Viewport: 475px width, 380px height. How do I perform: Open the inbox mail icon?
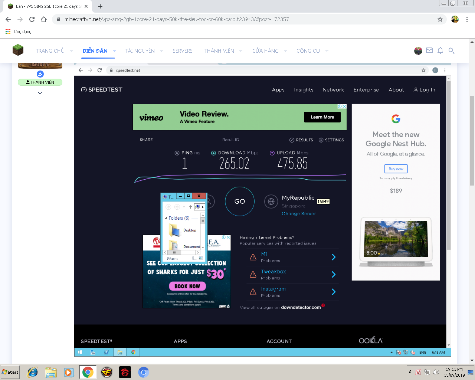(x=429, y=50)
